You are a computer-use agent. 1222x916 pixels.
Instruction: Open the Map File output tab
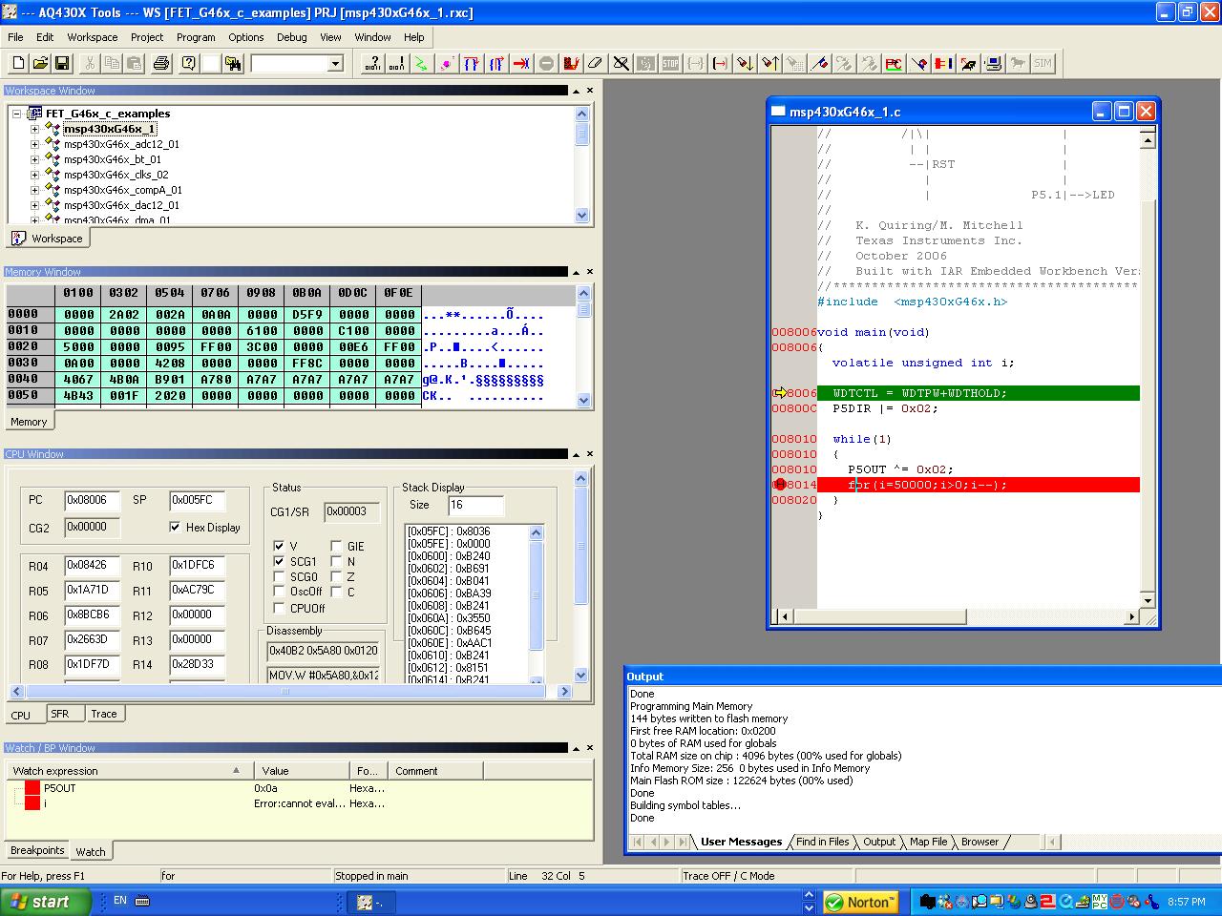click(928, 842)
